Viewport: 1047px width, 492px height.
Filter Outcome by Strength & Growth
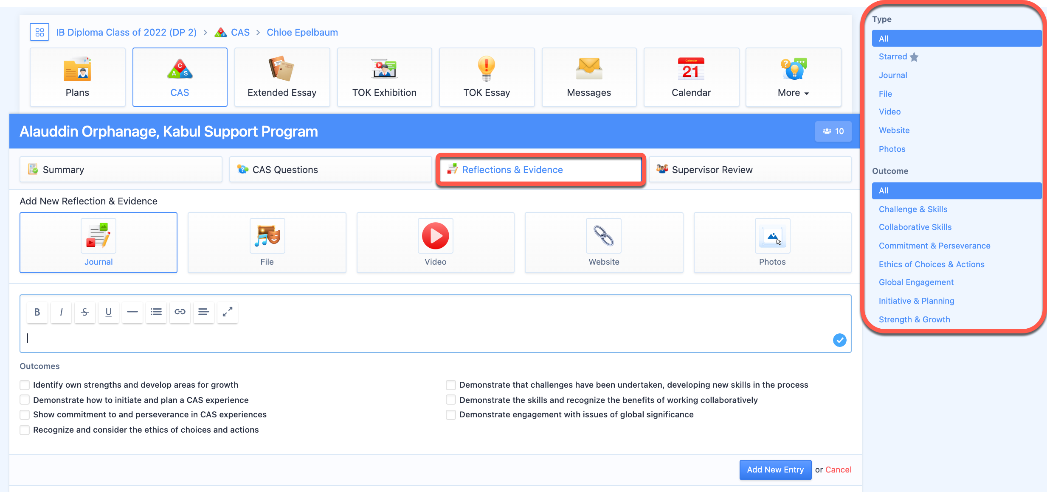[x=914, y=320]
